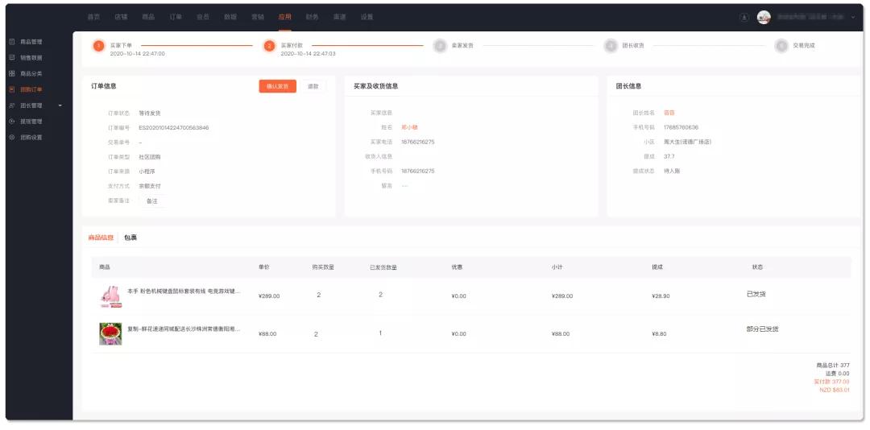
Task: Click the step 4 circle 团长收货
Action: [611, 46]
